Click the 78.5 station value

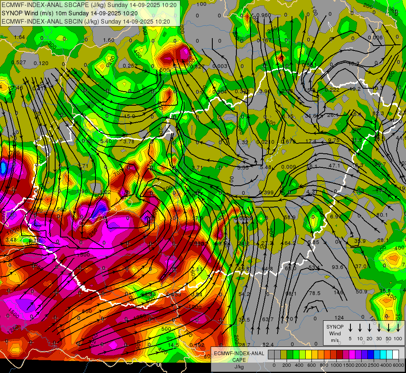[x=315, y=293]
